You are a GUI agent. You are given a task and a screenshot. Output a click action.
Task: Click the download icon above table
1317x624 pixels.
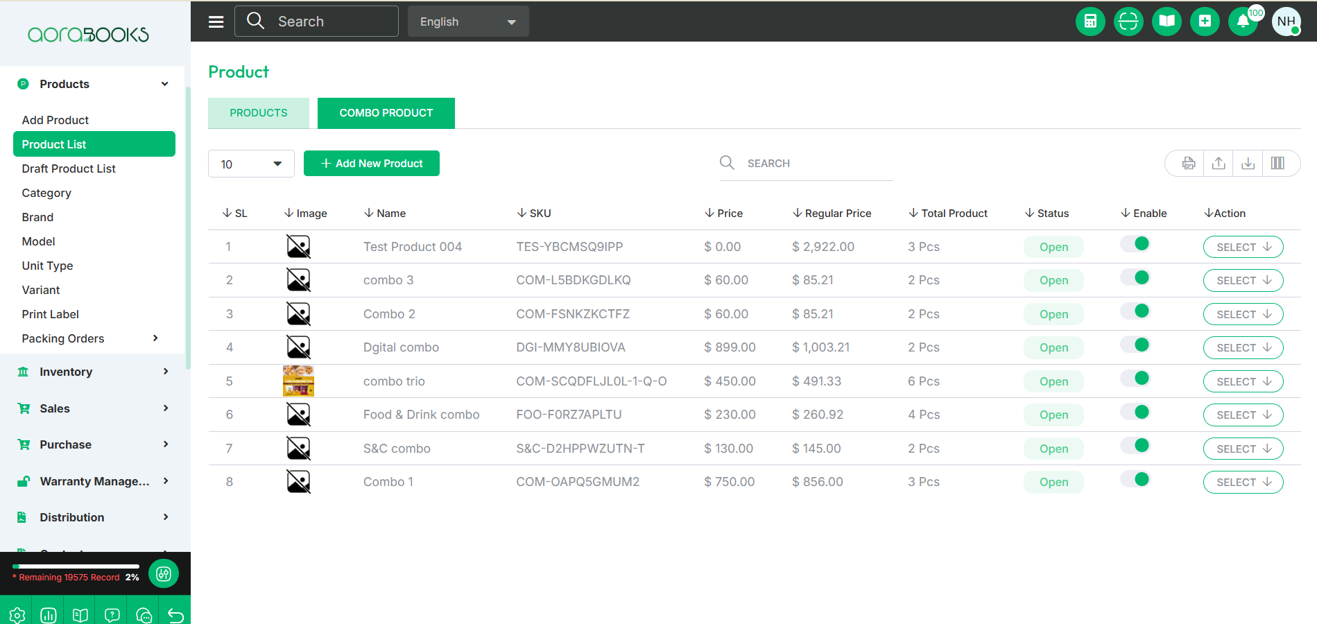(x=1248, y=164)
